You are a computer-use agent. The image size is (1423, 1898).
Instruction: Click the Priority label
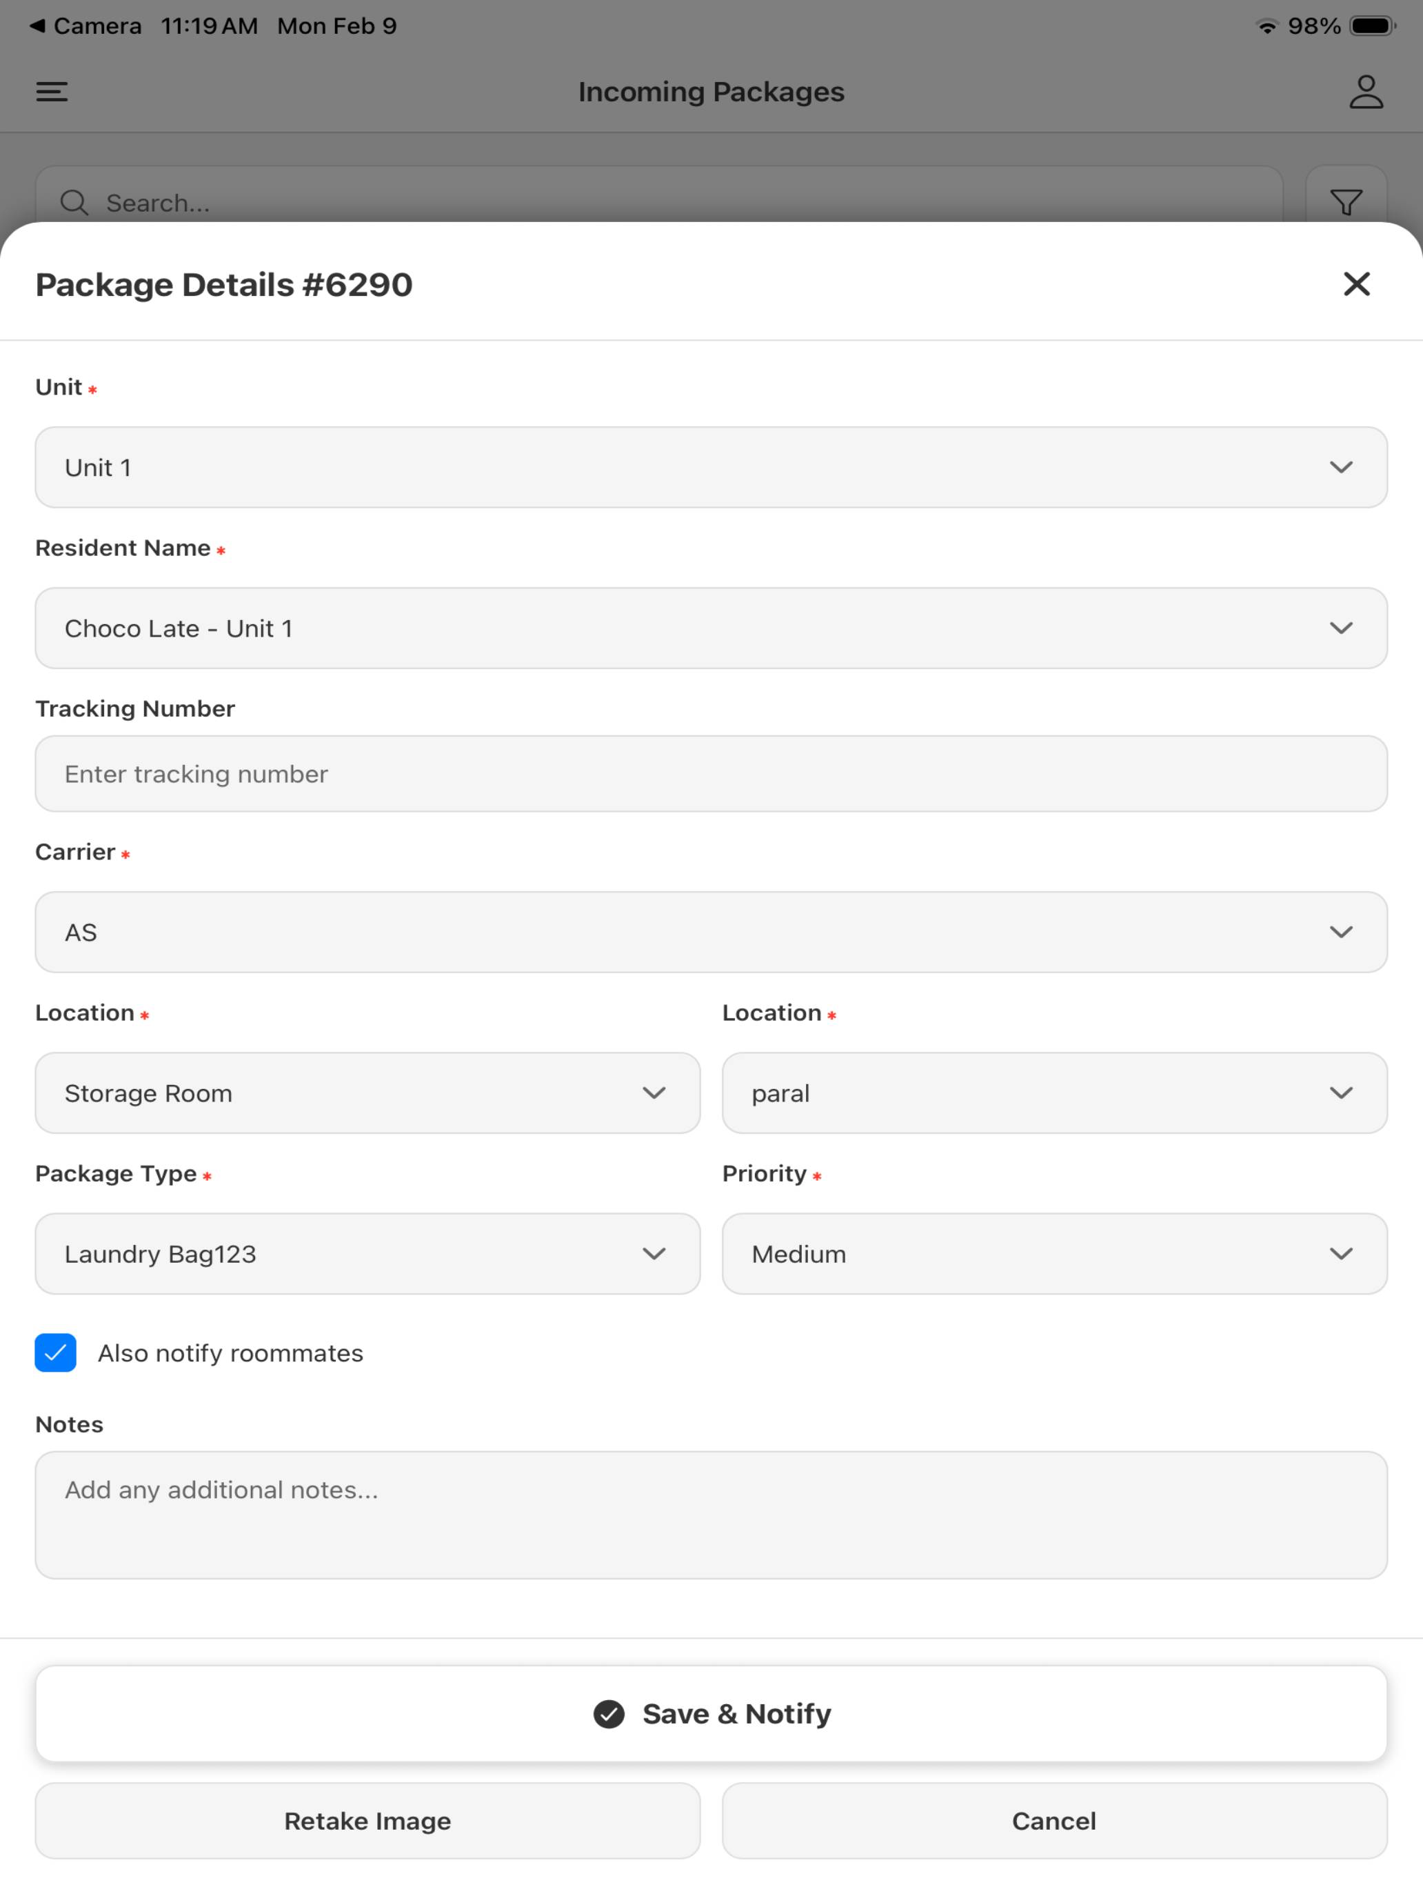[x=765, y=1174]
